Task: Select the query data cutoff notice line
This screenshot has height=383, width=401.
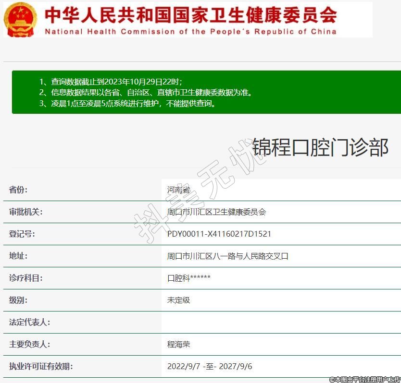Action: click(x=111, y=82)
